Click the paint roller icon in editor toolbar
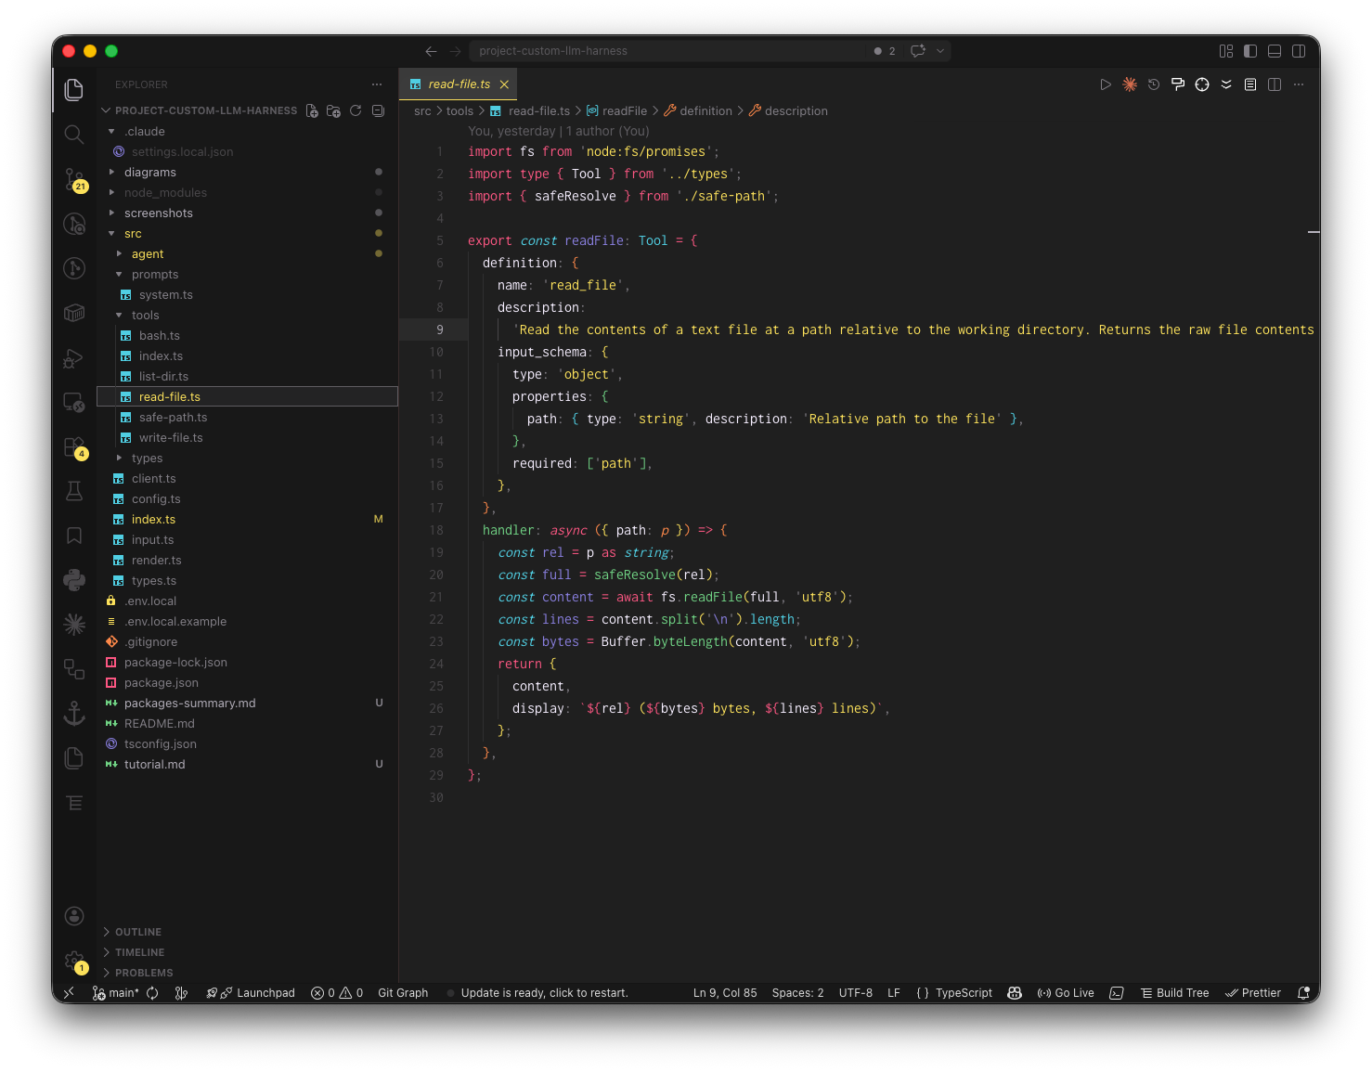The image size is (1372, 1072). point(1178,84)
